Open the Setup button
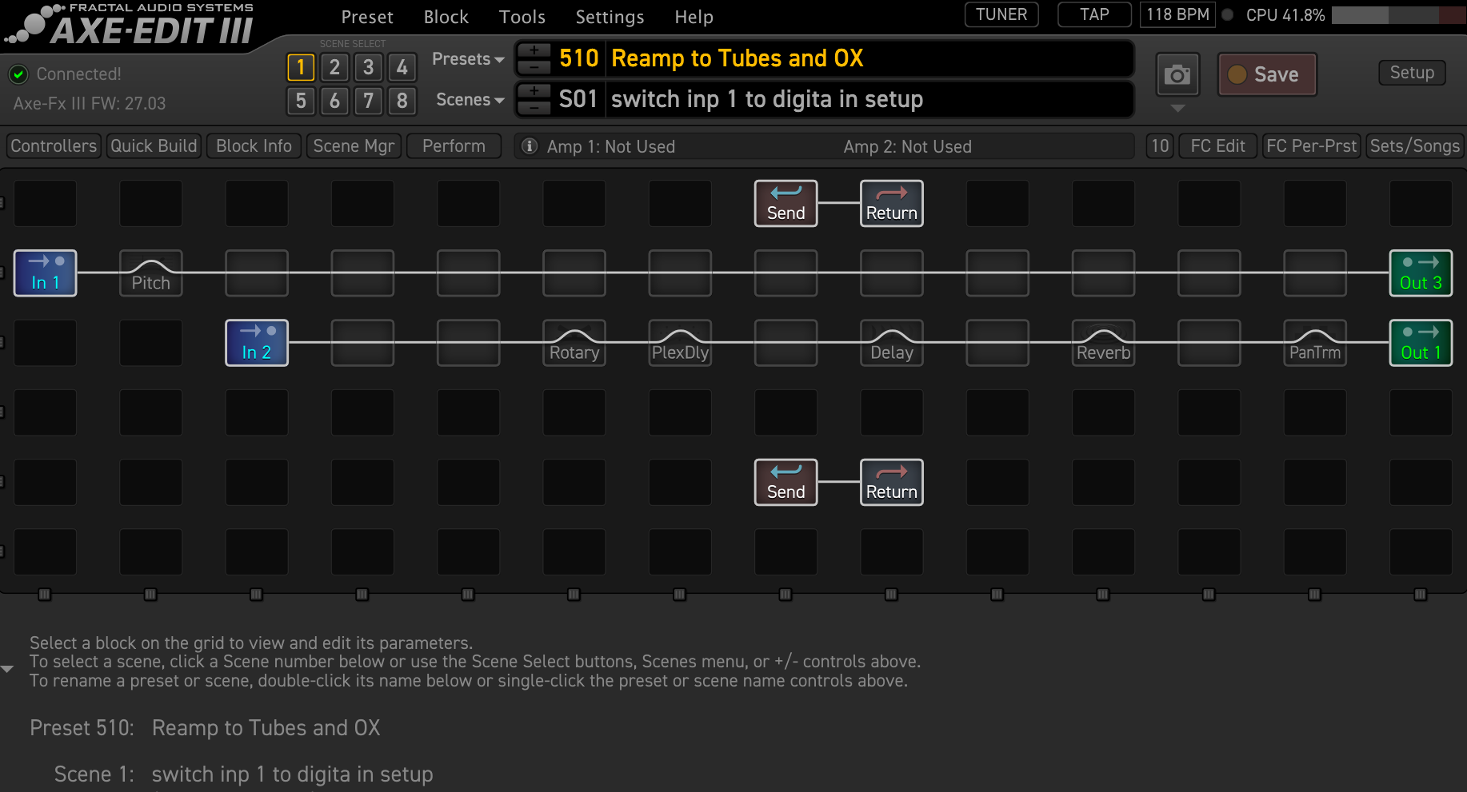1467x792 pixels. pos(1412,73)
